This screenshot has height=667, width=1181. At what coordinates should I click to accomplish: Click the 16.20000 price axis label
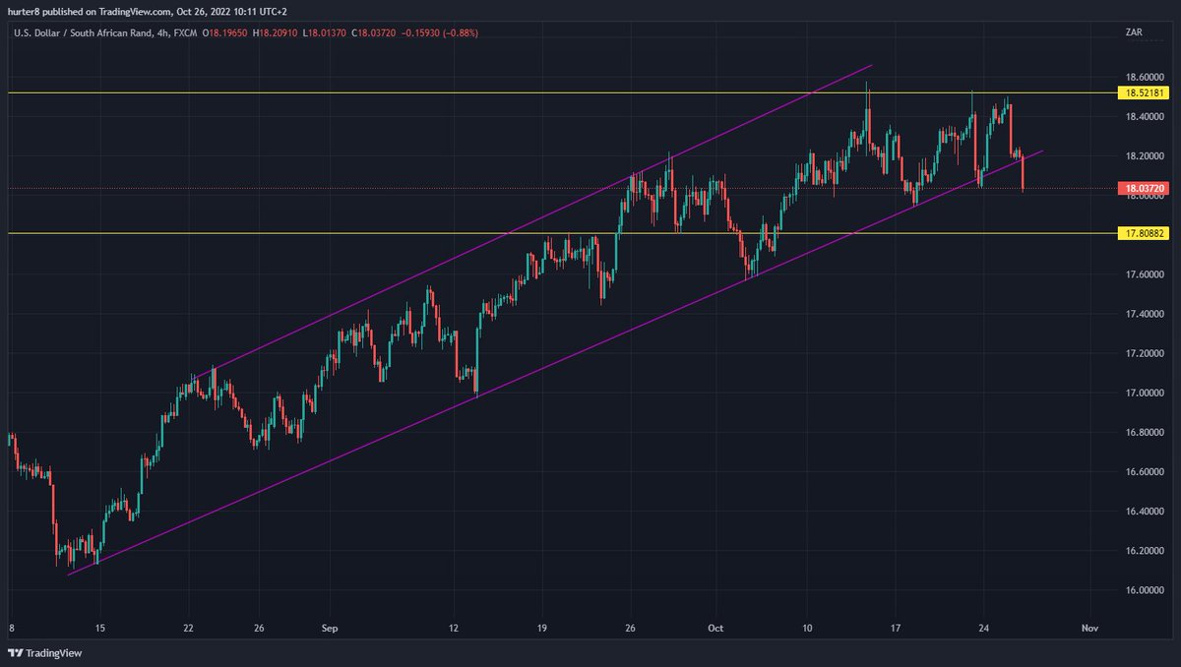[x=1145, y=551]
